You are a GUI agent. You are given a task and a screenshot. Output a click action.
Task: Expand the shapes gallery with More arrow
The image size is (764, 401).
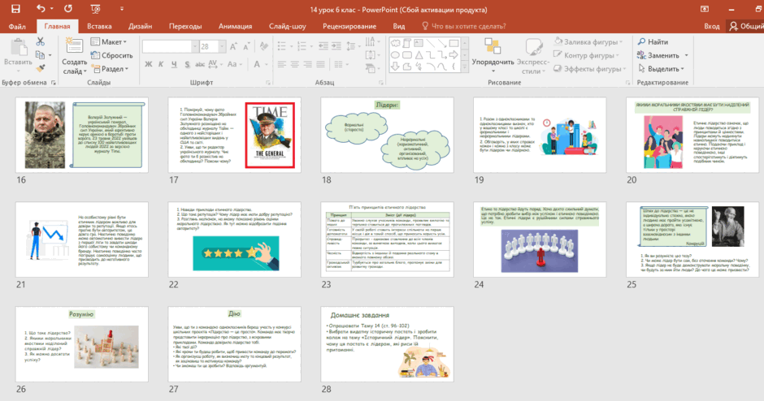pos(465,68)
